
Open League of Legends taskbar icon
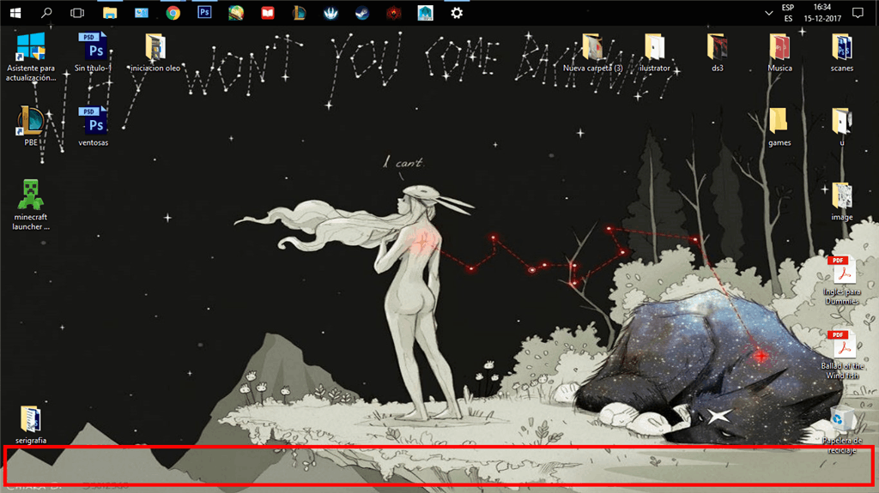pyautogui.click(x=299, y=12)
